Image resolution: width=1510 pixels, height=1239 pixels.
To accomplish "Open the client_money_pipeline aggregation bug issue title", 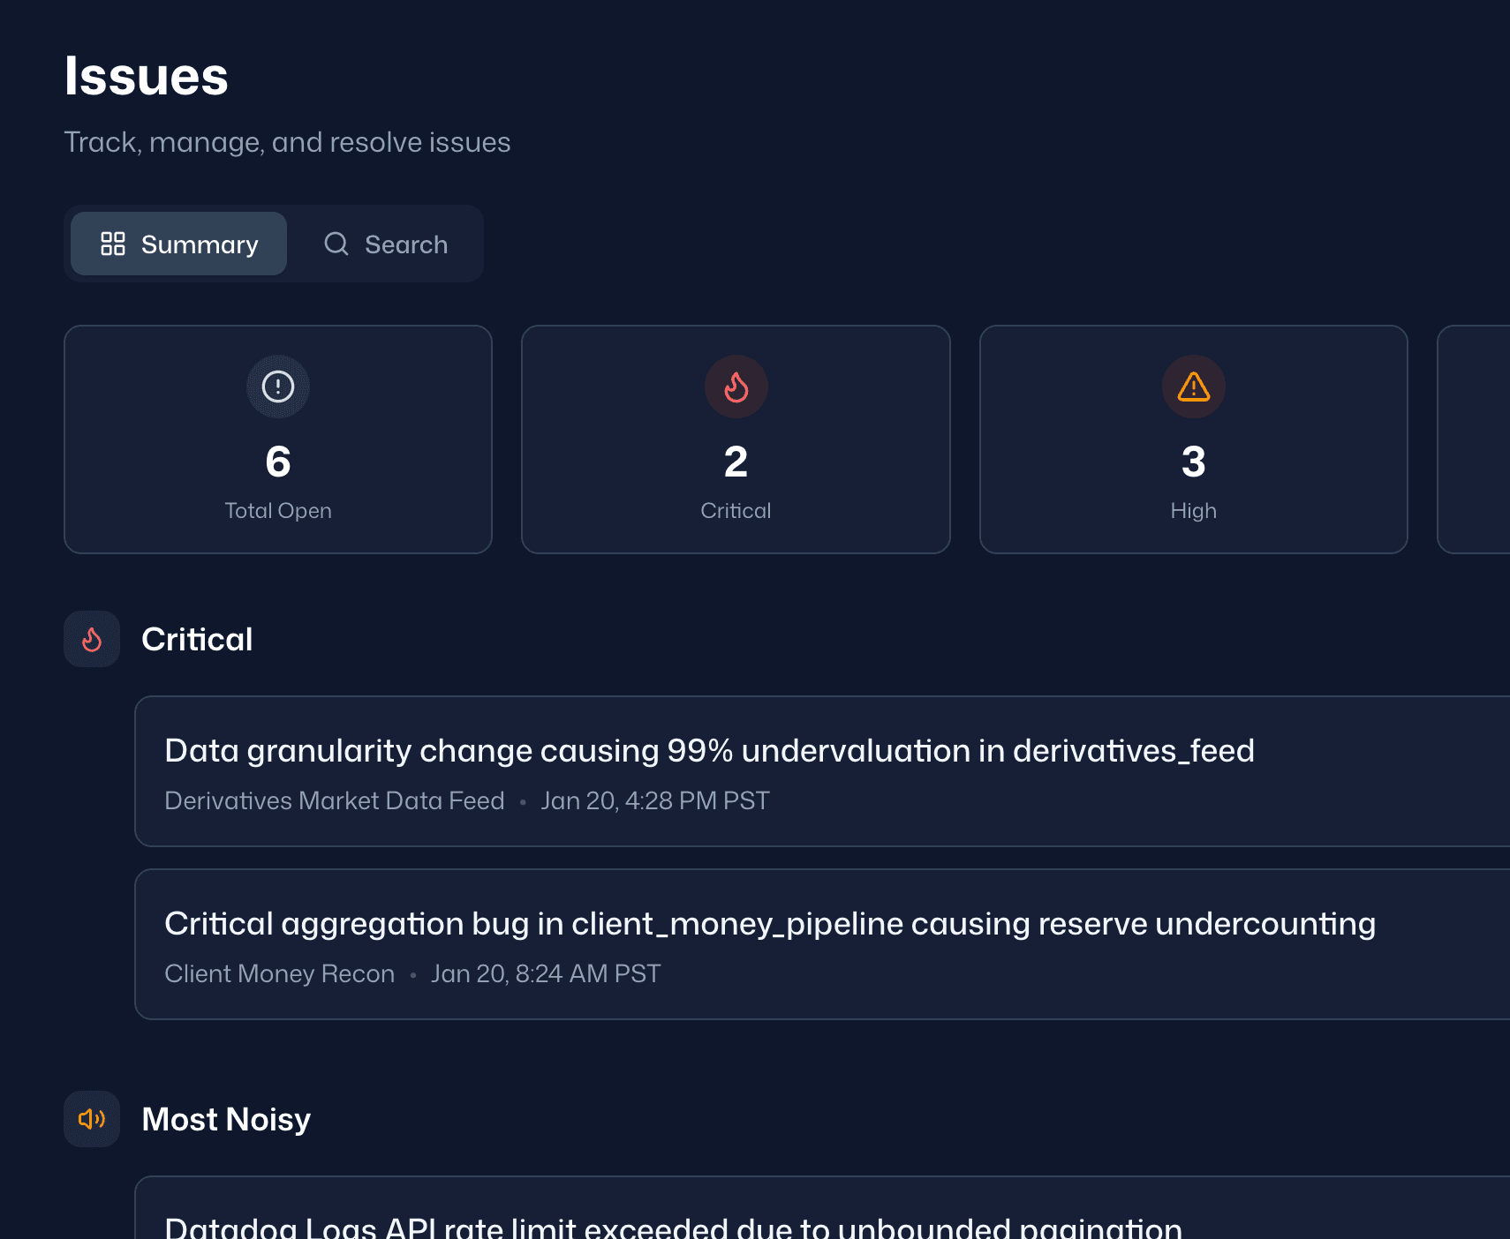I will (x=769, y=923).
